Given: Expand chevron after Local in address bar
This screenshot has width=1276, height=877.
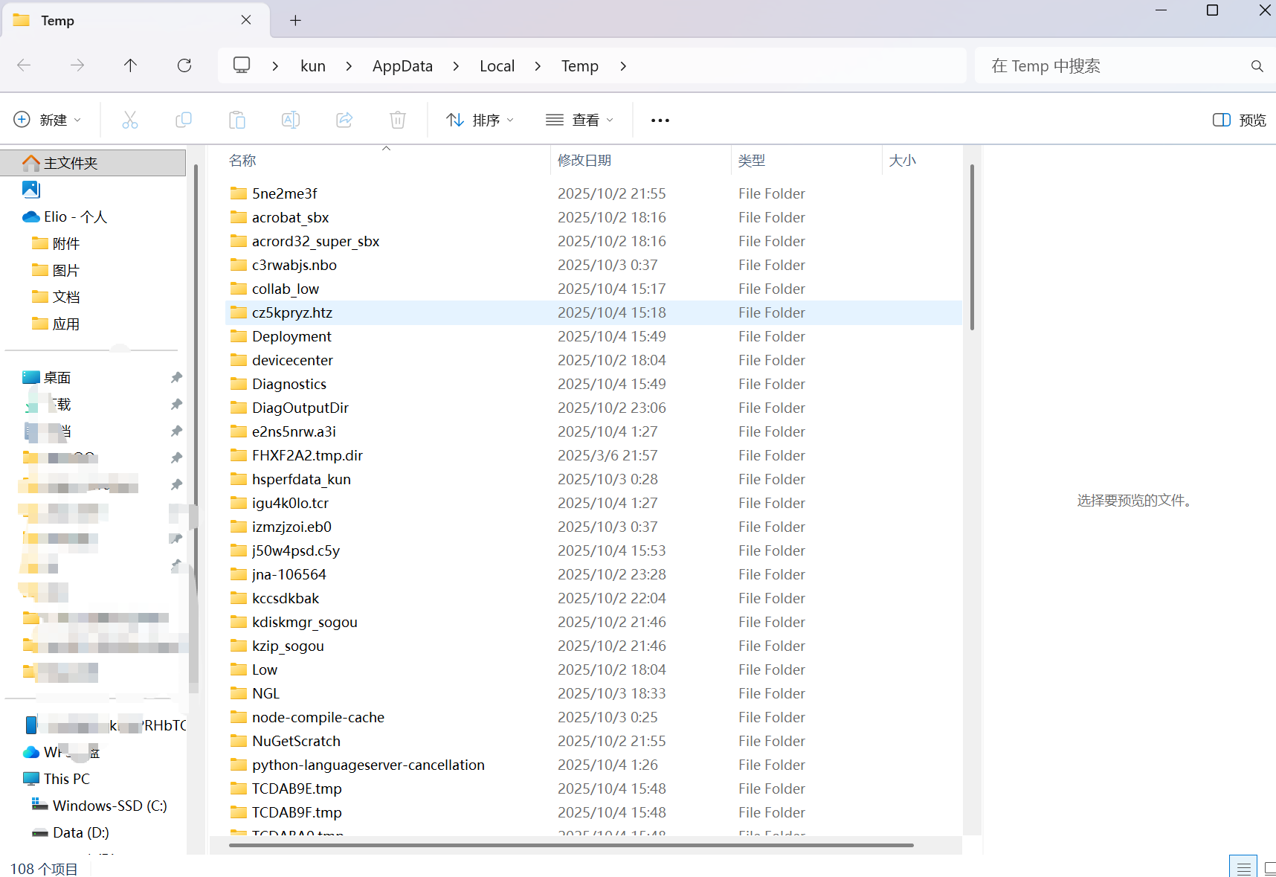Looking at the screenshot, I should (538, 66).
